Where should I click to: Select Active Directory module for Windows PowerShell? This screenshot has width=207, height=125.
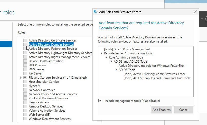pos(152,66)
